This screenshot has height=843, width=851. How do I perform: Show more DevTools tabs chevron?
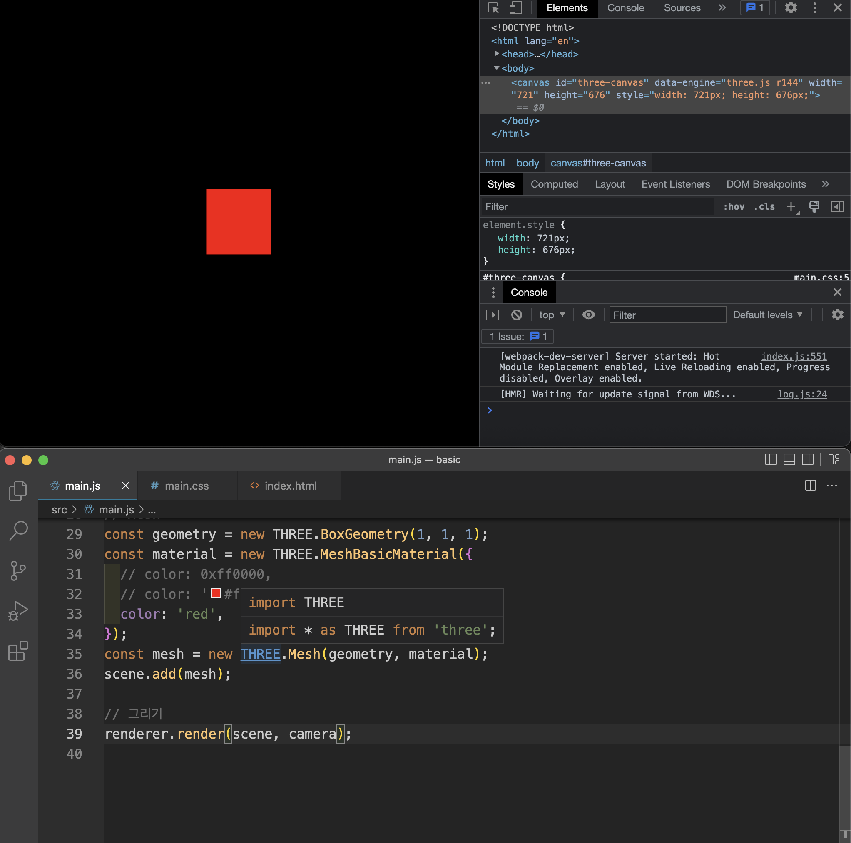click(x=722, y=8)
